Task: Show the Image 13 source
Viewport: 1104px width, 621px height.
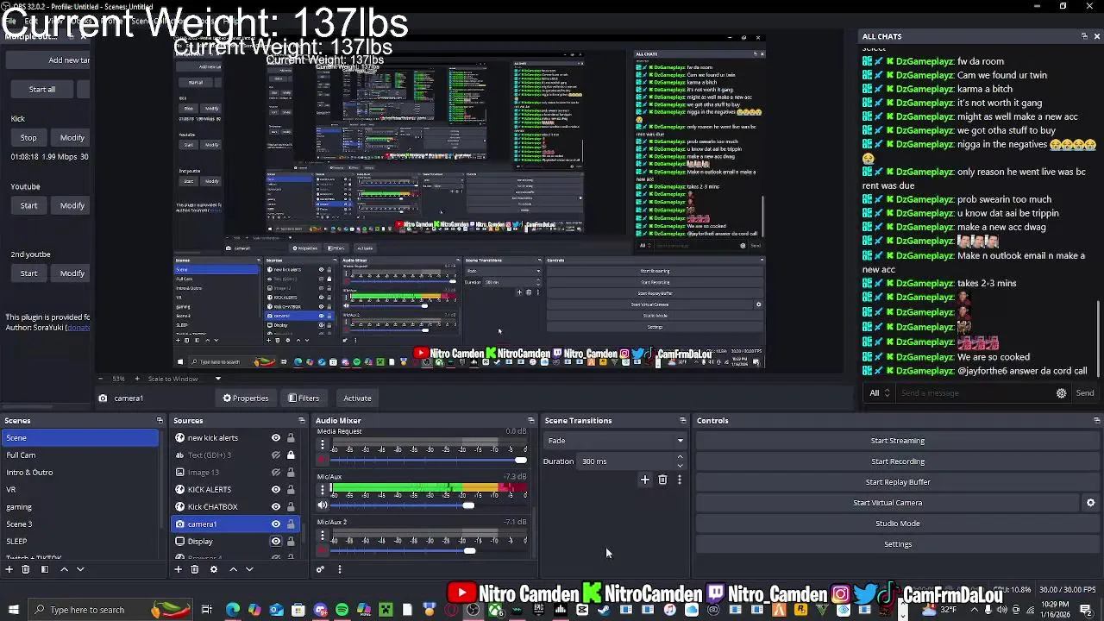Action: pos(276,473)
